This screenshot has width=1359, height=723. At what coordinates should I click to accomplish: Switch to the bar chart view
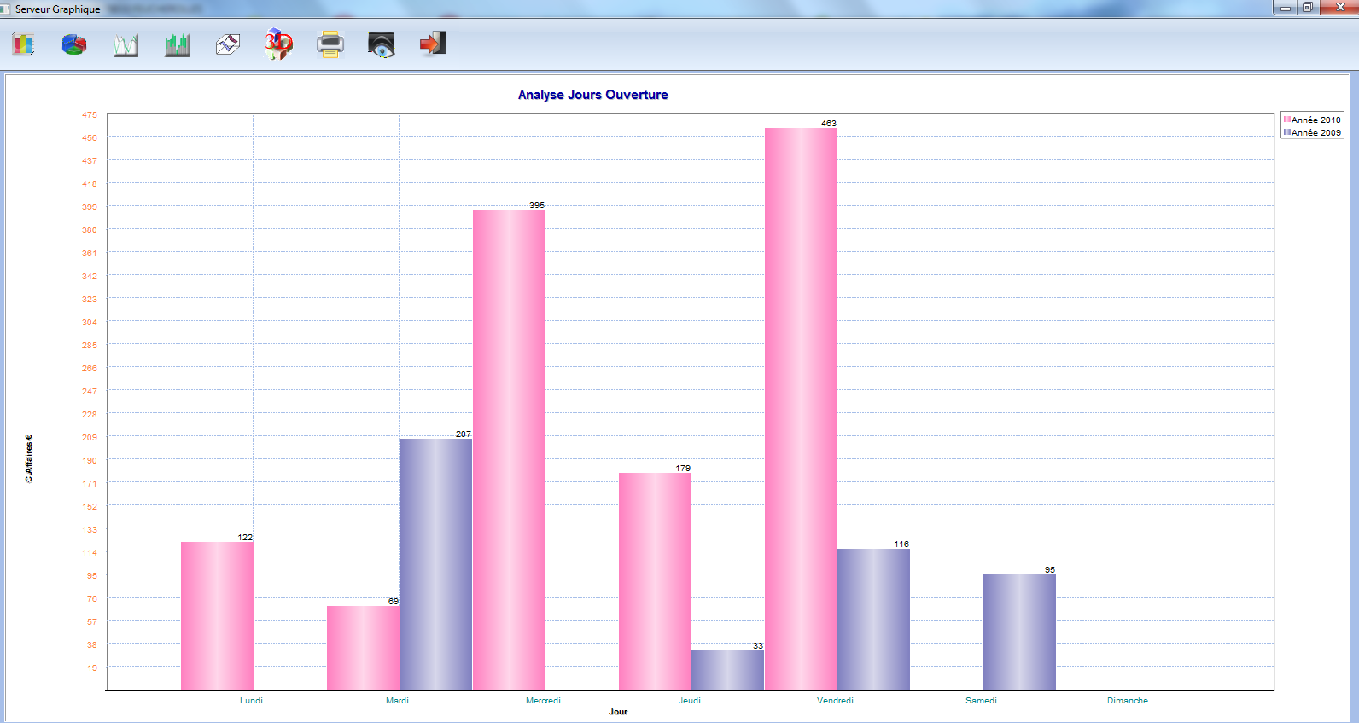23,44
